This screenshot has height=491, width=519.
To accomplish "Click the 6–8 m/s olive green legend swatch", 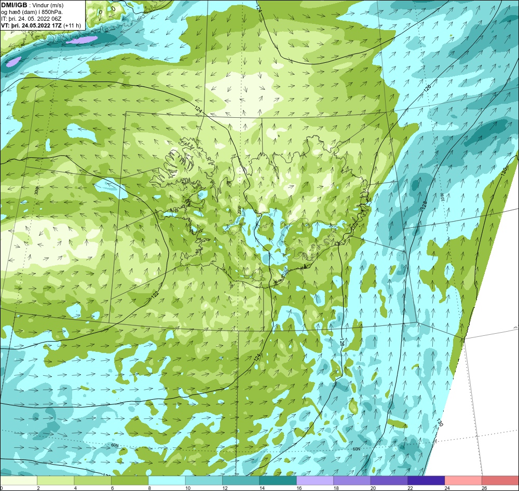I will [130, 480].
